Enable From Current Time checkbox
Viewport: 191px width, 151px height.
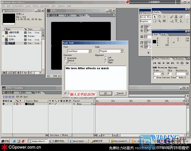[x=155, y=77]
